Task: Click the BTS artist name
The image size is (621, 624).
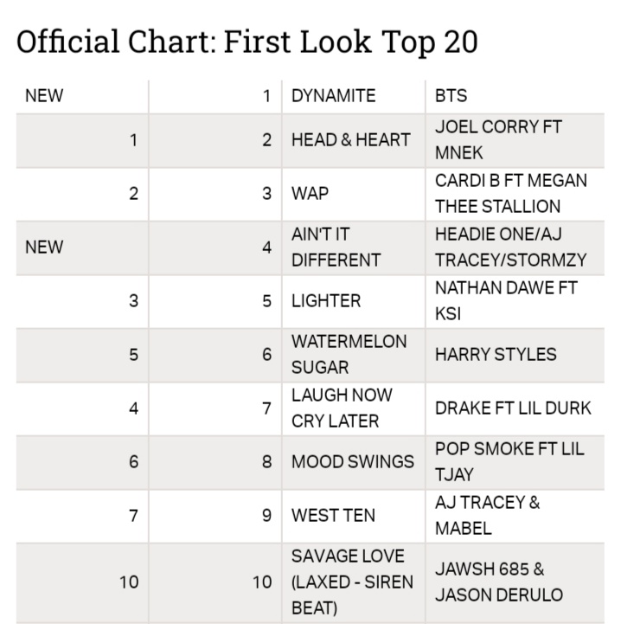Action: tap(451, 96)
